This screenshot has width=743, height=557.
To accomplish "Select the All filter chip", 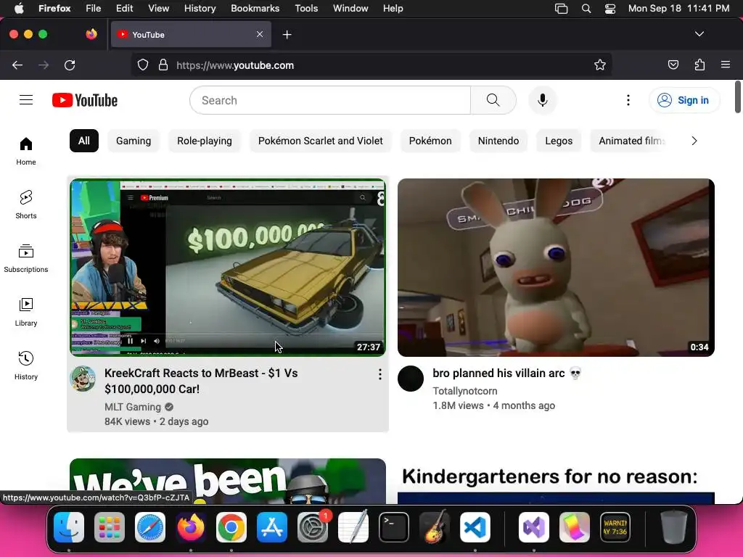I will (84, 141).
